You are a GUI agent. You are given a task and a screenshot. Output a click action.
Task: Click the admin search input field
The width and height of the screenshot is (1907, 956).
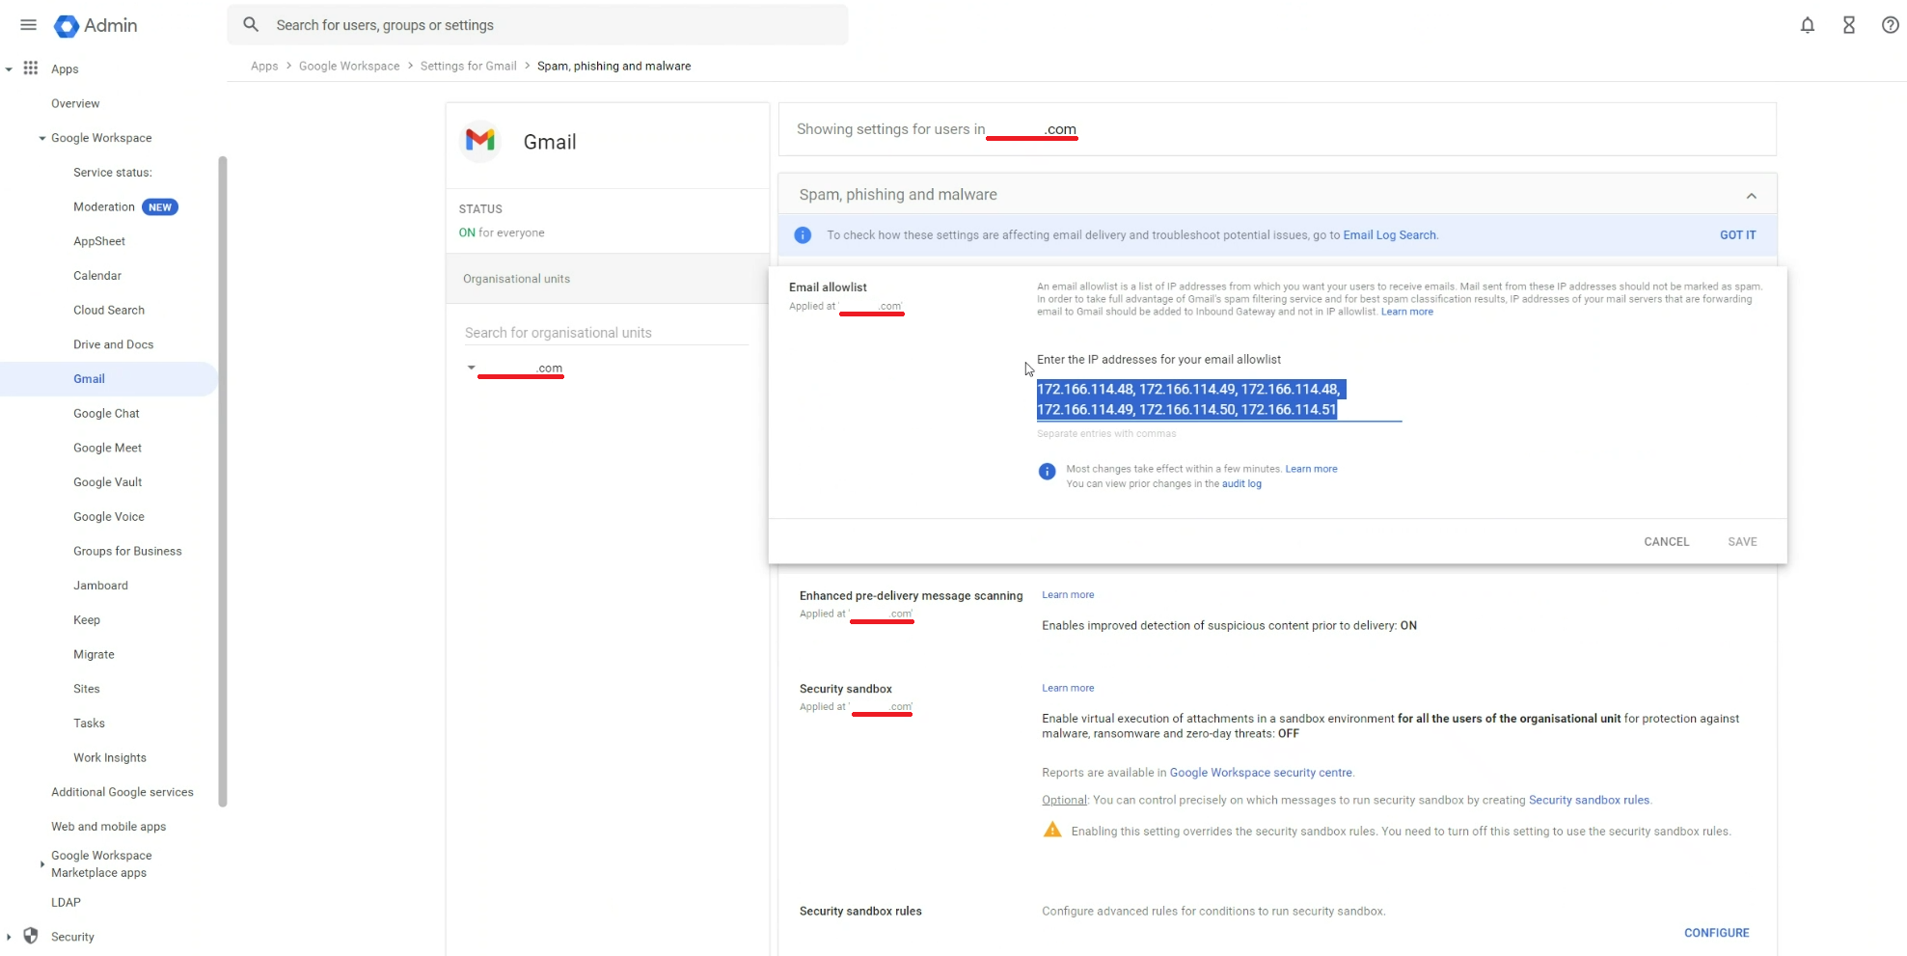537,25
